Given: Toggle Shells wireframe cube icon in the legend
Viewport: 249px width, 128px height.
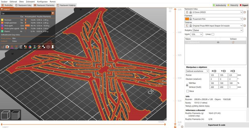Looking at the screenshot, I should [x=48, y=47].
